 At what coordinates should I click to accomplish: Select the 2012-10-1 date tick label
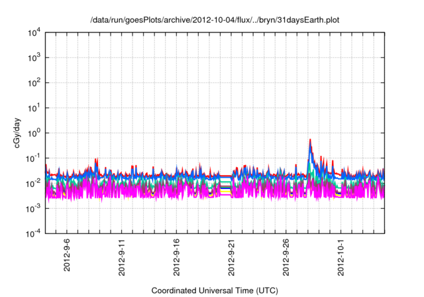[x=341, y=257]
